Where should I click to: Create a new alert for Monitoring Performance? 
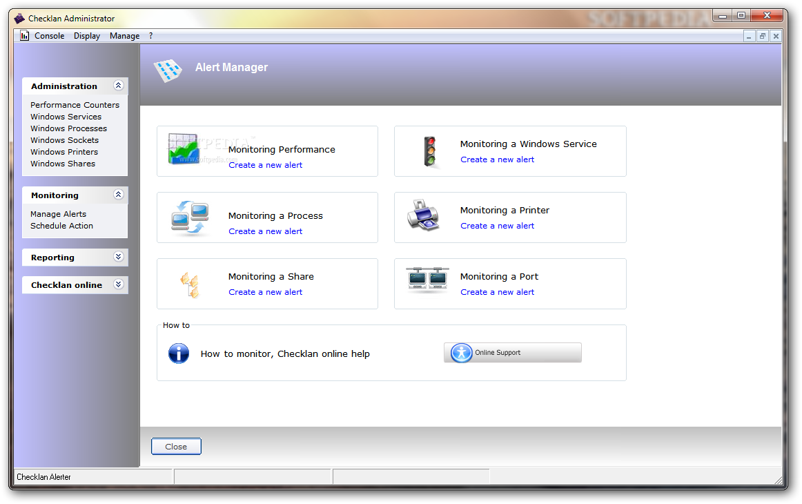pos(266,165)
